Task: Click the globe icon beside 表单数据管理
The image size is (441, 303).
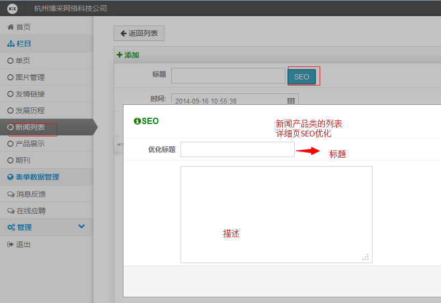Action: [x=10, y=177]
